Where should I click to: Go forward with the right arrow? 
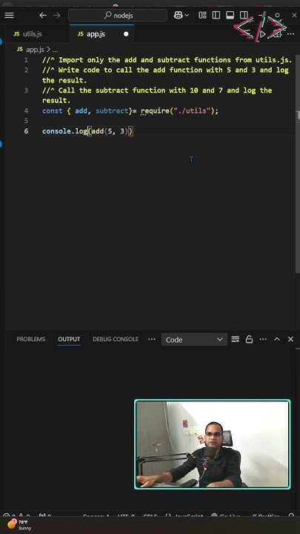tap(57, 16)
